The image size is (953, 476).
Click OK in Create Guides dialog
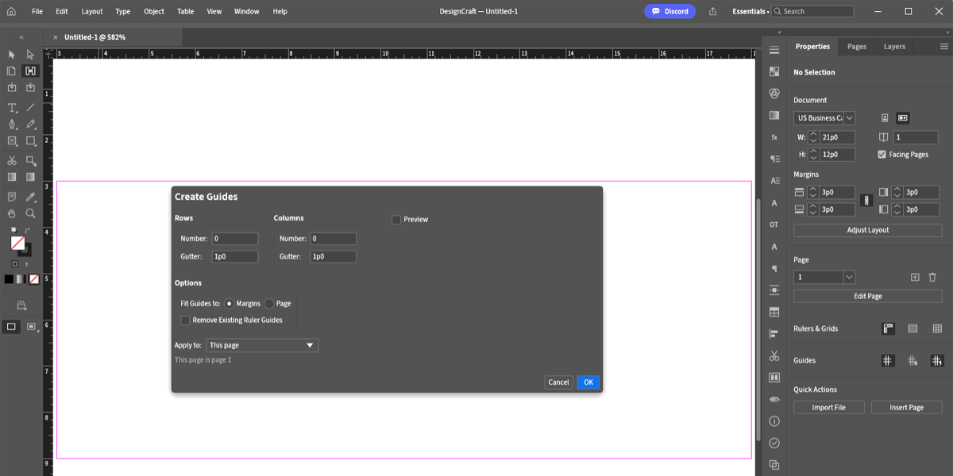588,382
